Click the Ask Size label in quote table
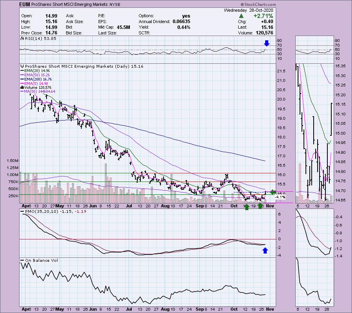Image resolution: width=352 pixels, height=313 pixels. coord(75,22)
